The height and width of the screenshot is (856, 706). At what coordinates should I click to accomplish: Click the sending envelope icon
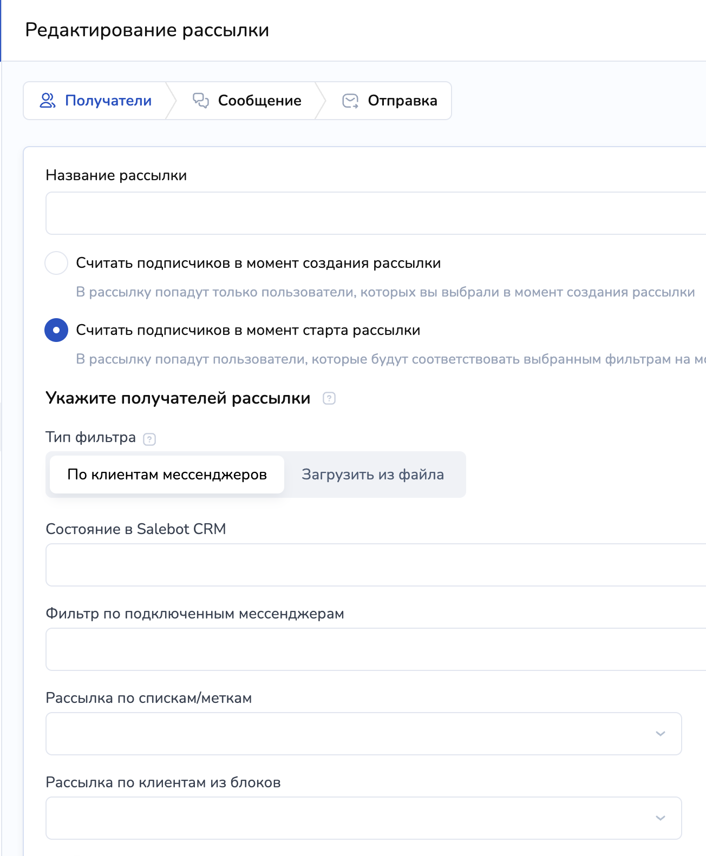coord(350,101)
